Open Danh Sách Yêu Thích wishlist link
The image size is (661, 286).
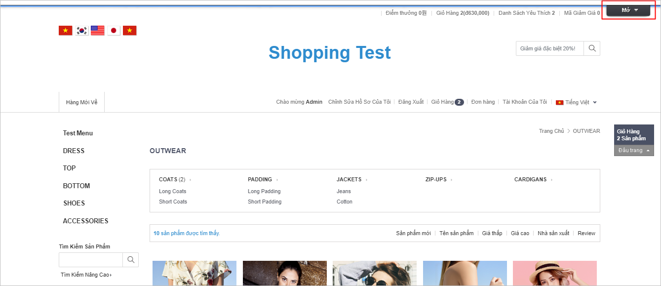coord(526,13)
